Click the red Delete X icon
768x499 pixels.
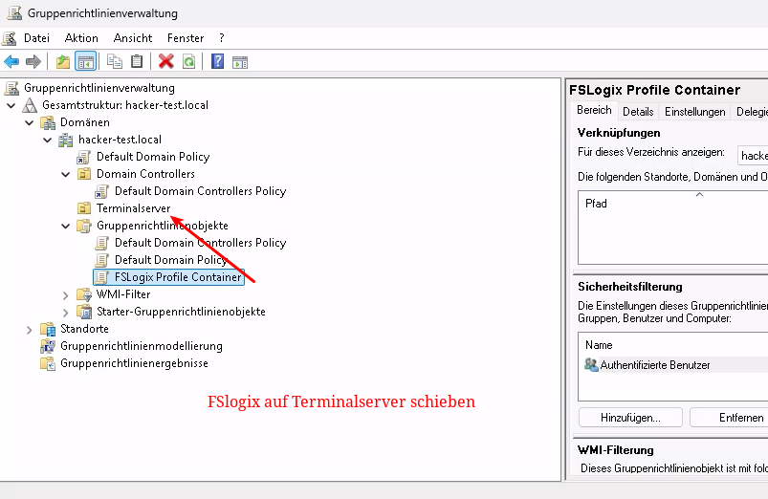click(x=166, y=62)
